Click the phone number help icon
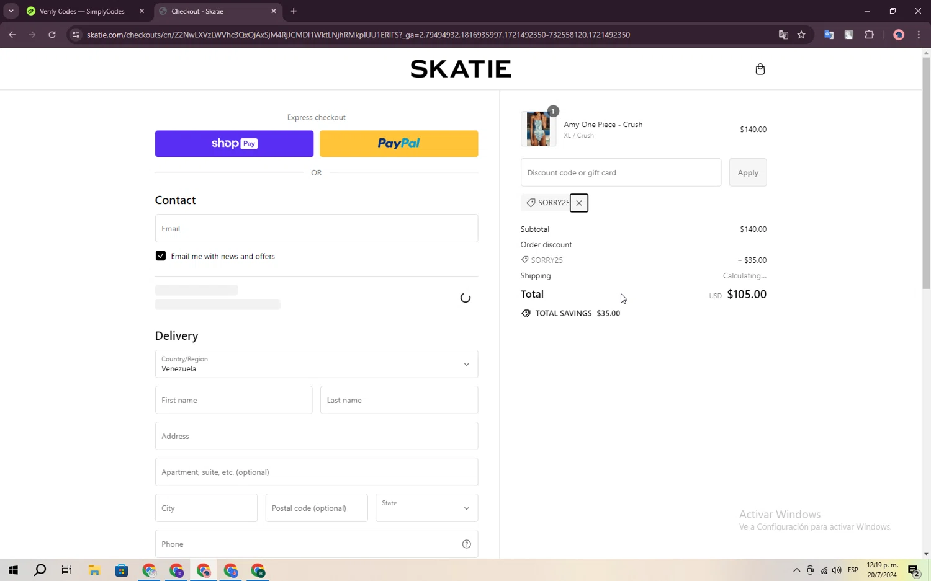This screenshot has width=931, height=581. tap(466, 544)
